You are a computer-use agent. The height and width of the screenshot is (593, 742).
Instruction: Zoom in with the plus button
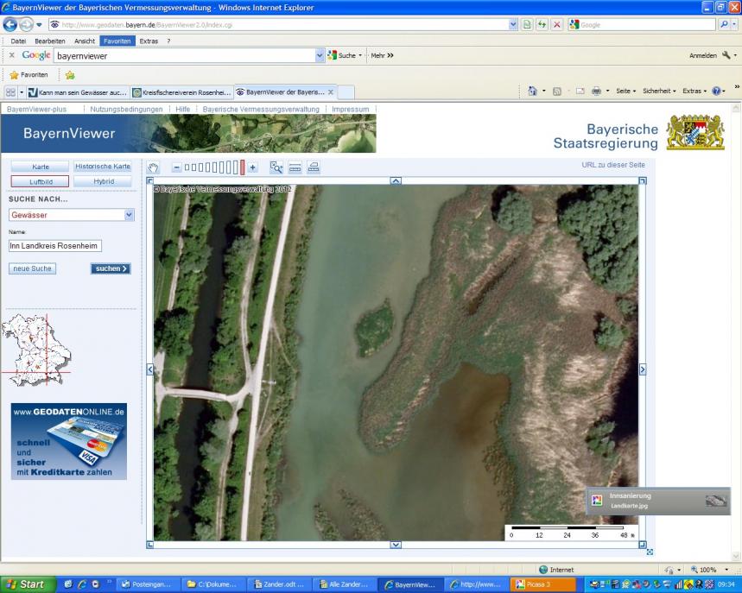click(253, 167)
